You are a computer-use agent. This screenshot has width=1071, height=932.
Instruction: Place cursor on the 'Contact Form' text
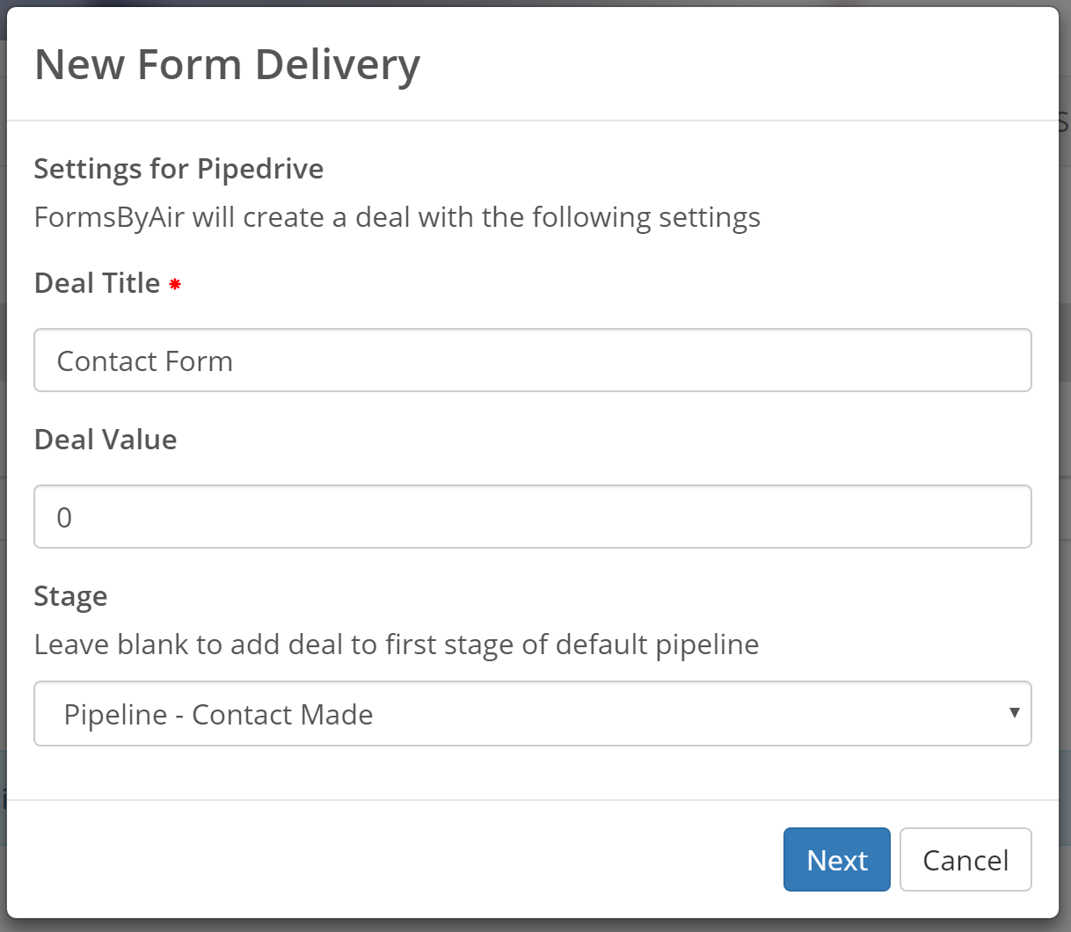tap(145, 361)
